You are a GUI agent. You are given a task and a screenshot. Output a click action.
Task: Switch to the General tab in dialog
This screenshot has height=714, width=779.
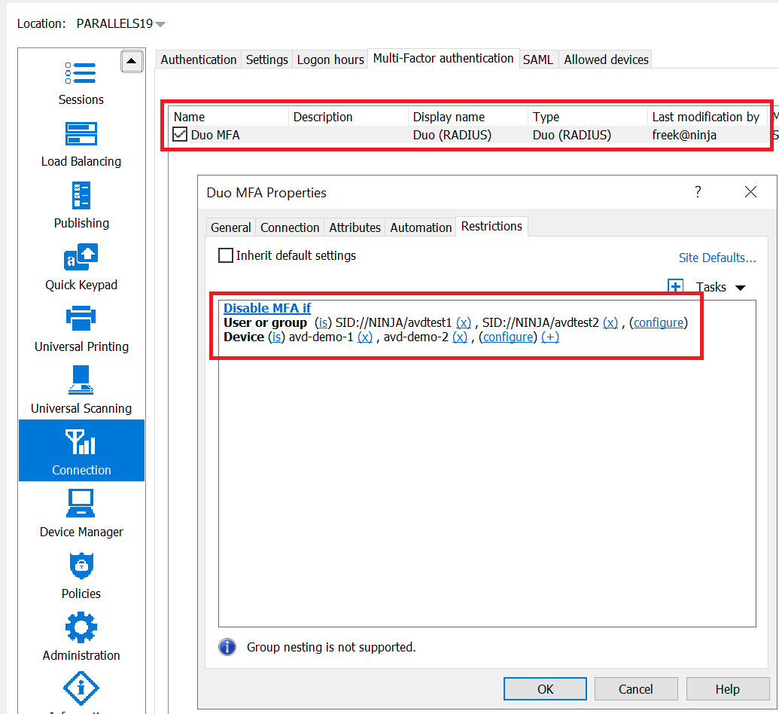click(230, 227)
